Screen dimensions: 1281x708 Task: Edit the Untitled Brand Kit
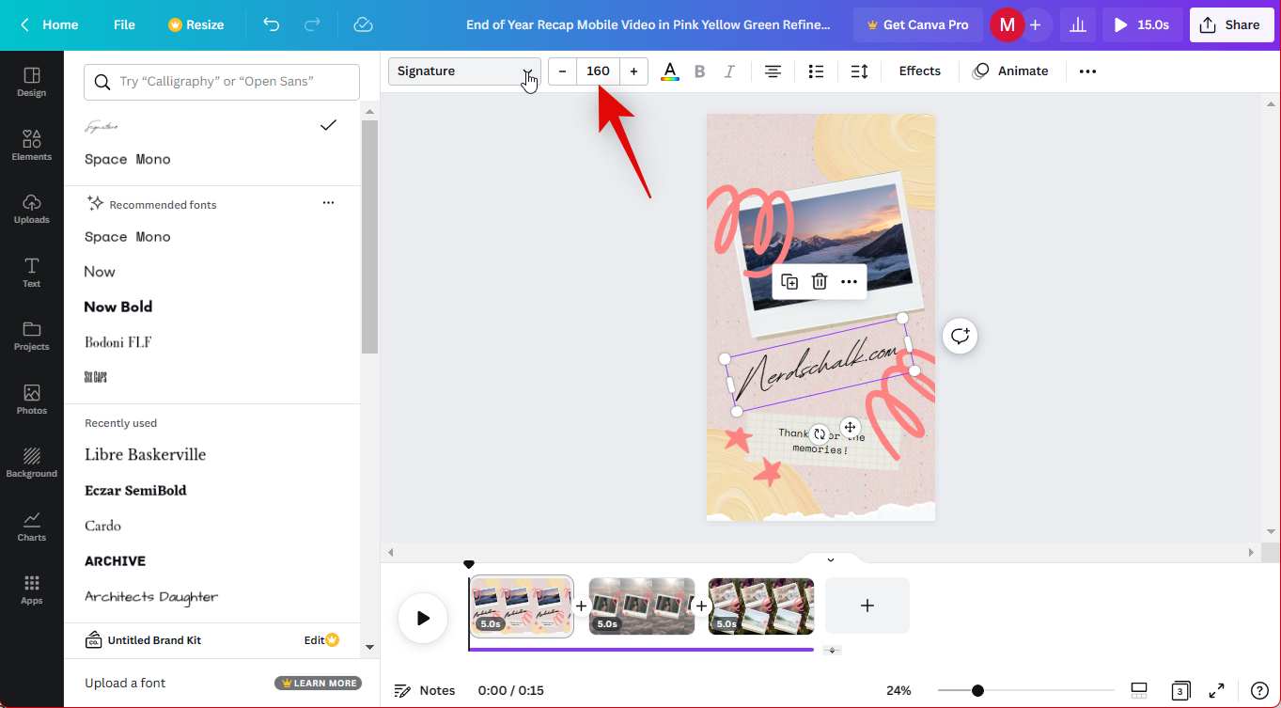[x=321, y=640]
